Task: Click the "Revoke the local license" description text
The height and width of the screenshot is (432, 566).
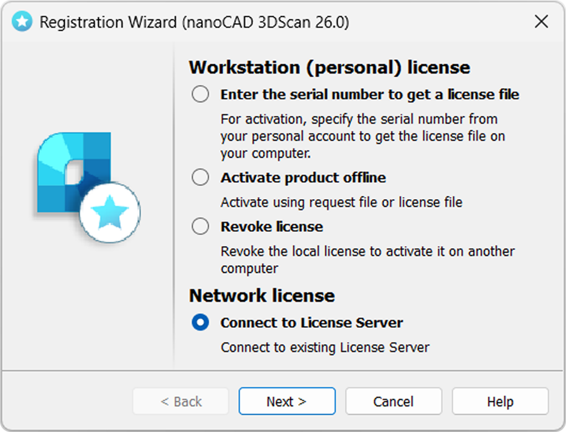Action: [368, 260]
